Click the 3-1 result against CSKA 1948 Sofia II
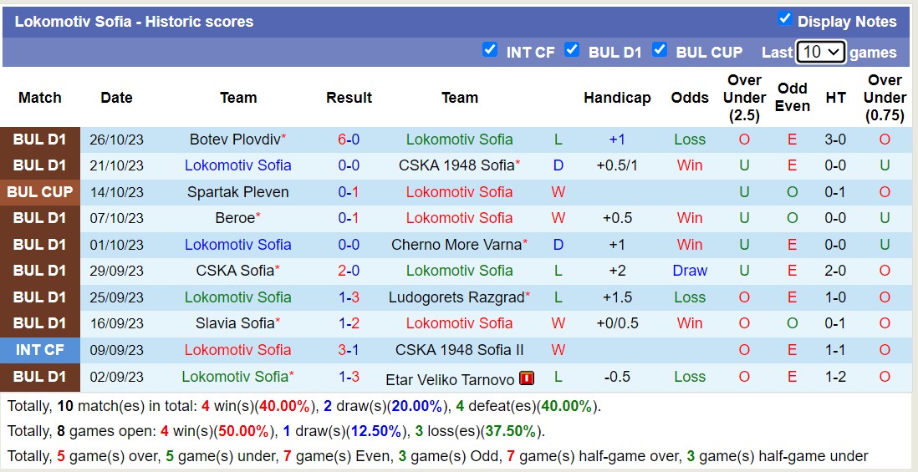Image resolution: width=918 pixels, height=472 pixels. tap(349, 349)
